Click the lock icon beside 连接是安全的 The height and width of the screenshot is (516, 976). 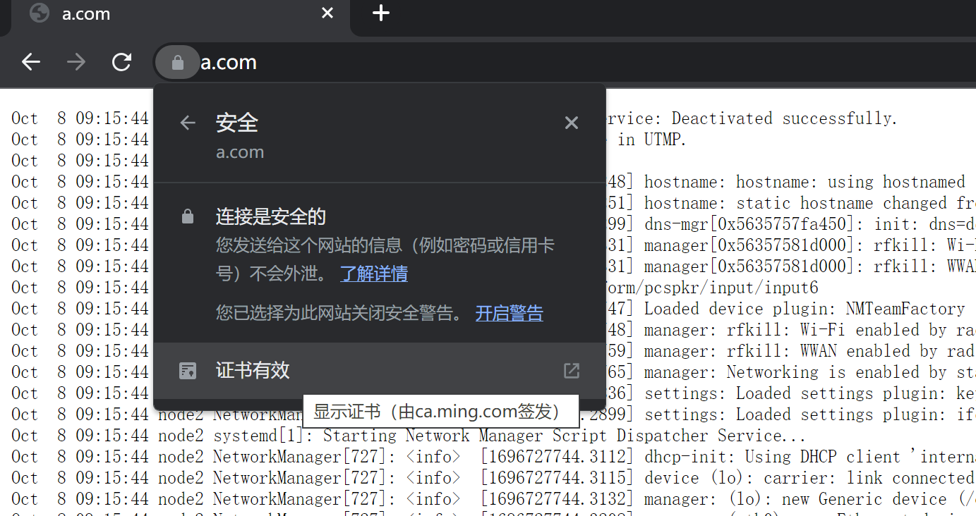click(187, 216)
